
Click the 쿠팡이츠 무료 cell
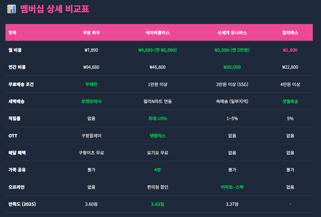coord(91,153)
